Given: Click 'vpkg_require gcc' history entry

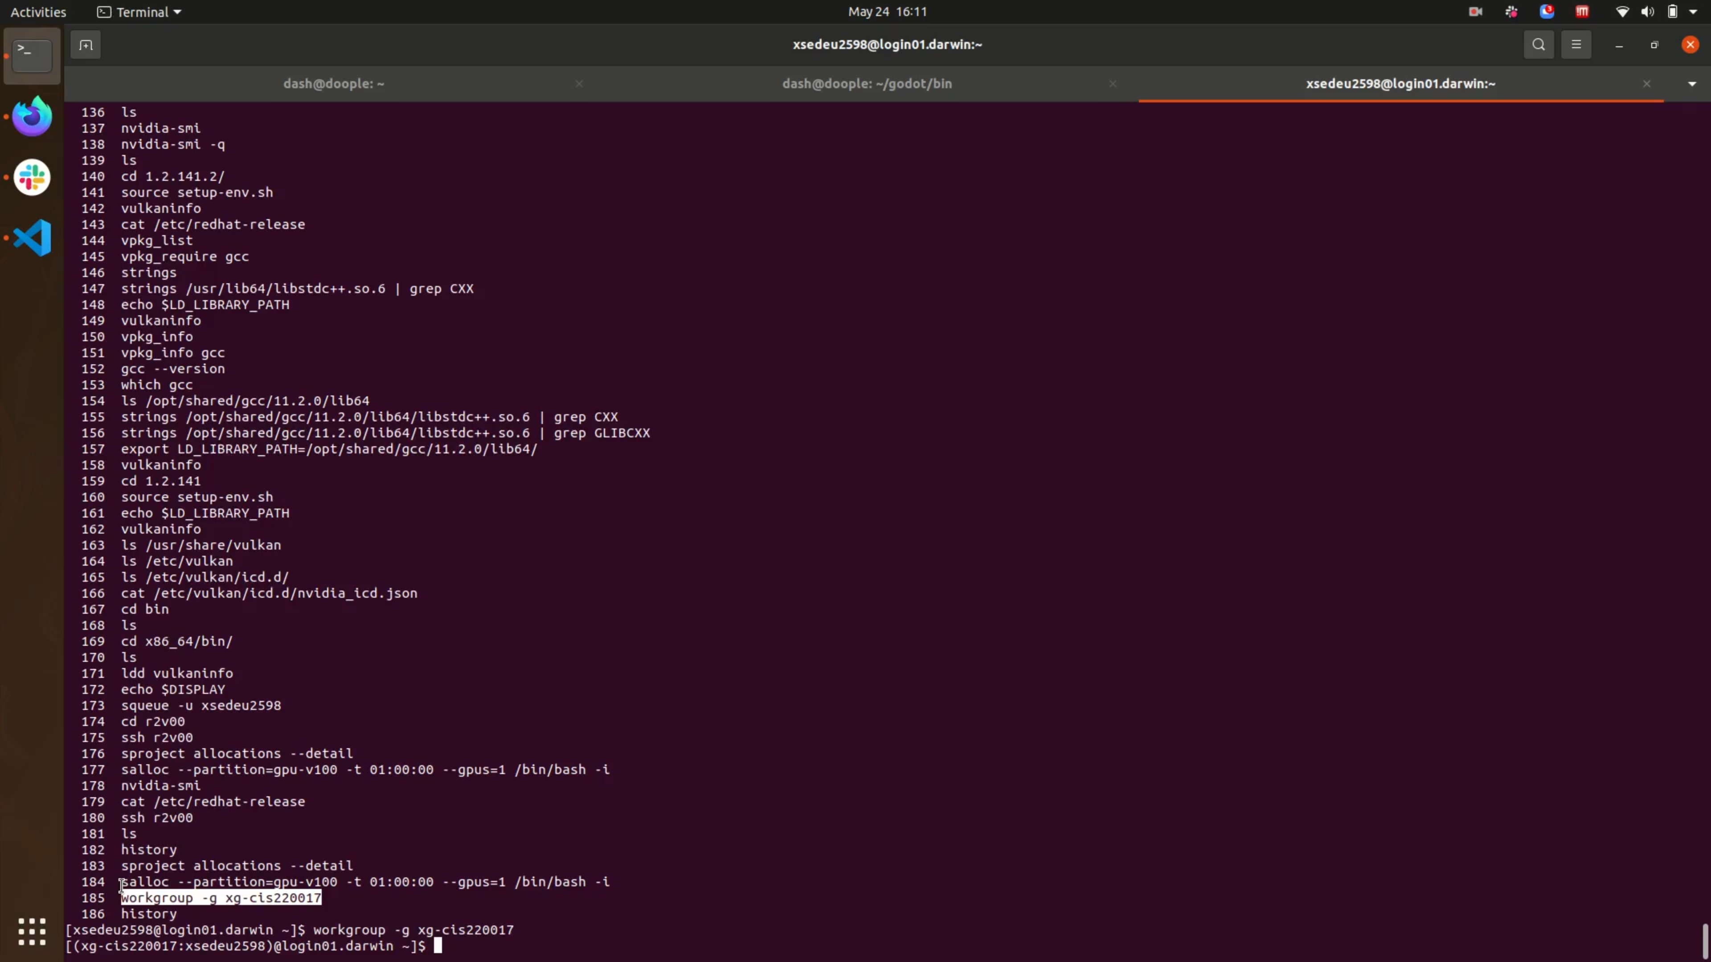Looking at the screenshot, I should (x=184, y=257).
